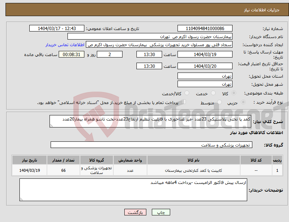Click the کد کالا column header
Screen dimensions: 289x222
coord(256,160)
